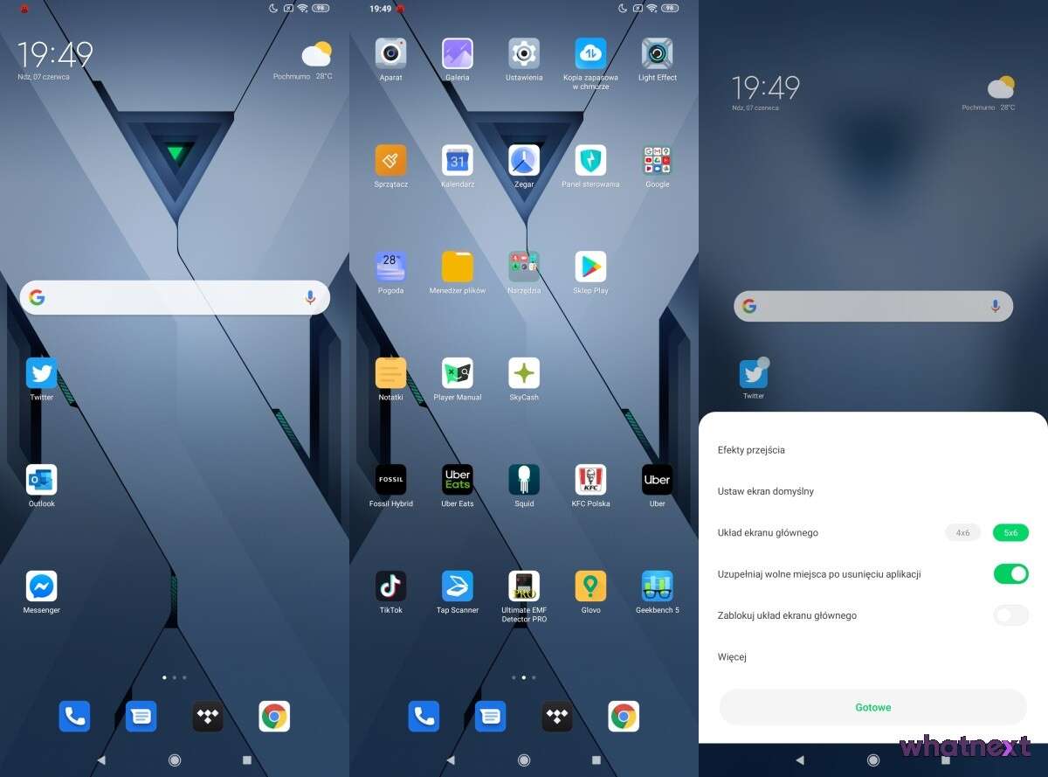1048x777 pixels.
Task: Open the Aparat camera app
Action: pyautogui.click(x=390, y=54)
